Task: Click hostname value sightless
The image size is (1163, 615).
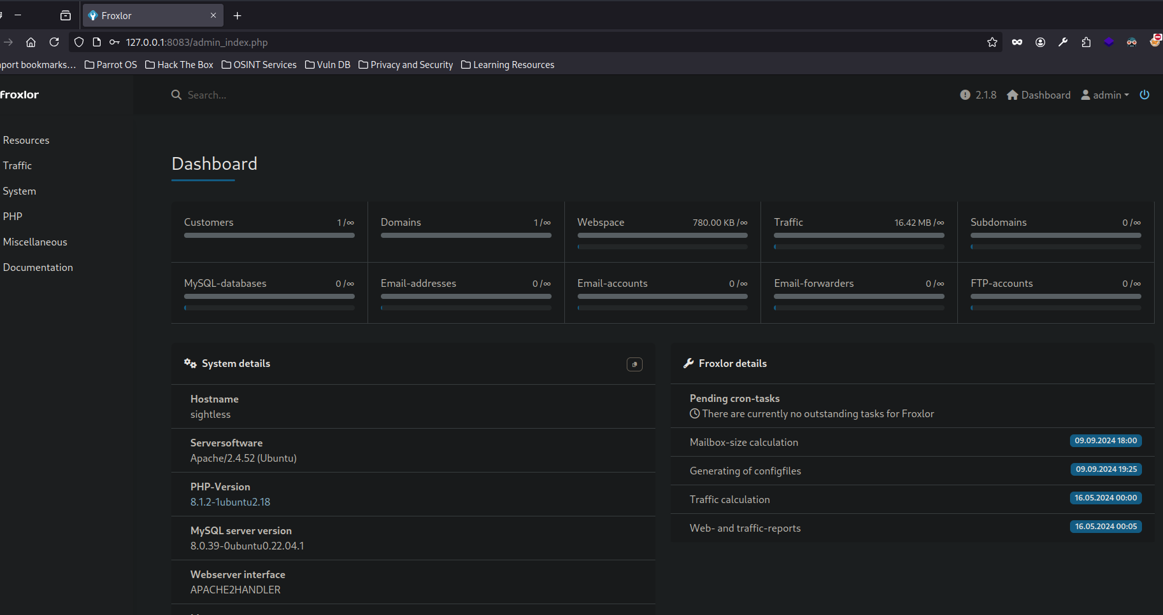Action: coord(210,414)
